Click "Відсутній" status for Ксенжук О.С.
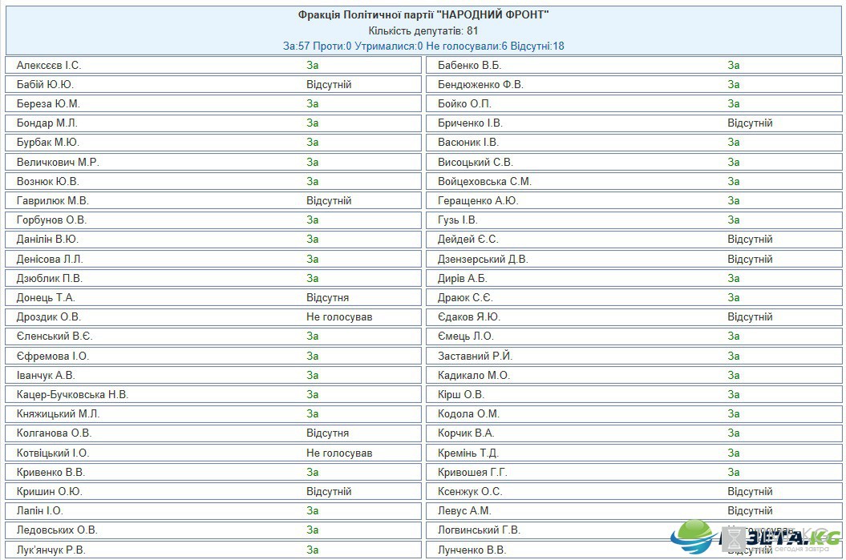 pyautogui.click(x=750, y=492)
